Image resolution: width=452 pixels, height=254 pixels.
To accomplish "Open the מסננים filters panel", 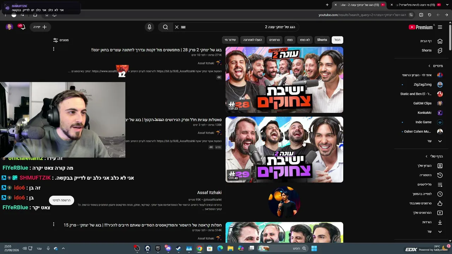I will (61, 40).
